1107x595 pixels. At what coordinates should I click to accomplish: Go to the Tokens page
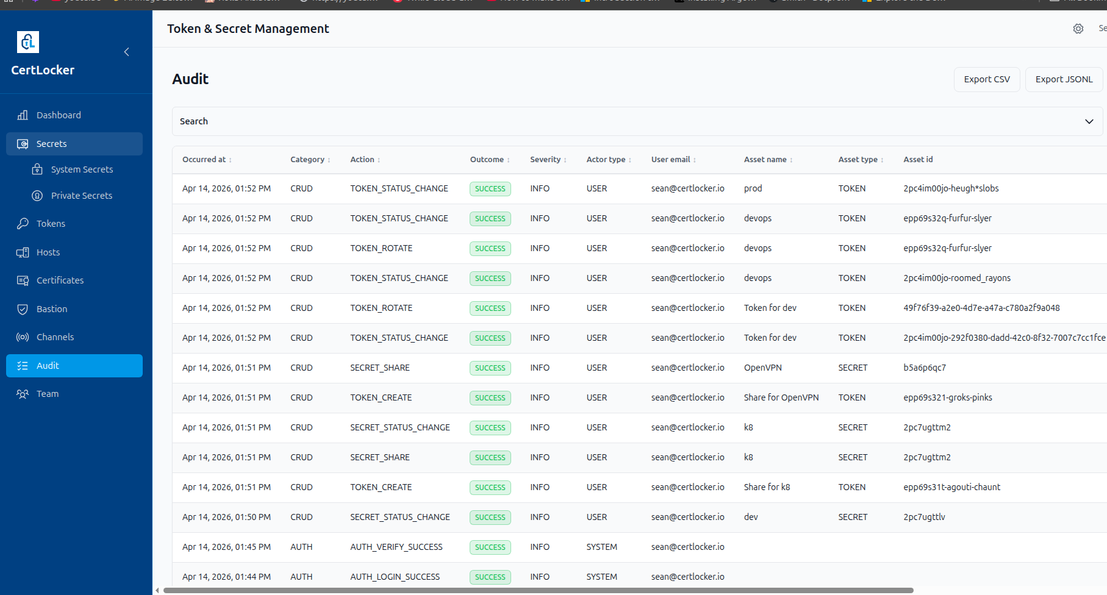74,224
